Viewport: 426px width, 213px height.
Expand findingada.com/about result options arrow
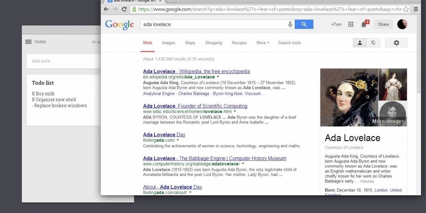[x=190, y=192]
